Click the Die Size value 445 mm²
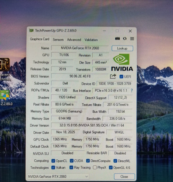The height and width of the screenshot is (182, 173). click(x=101, y=62)
